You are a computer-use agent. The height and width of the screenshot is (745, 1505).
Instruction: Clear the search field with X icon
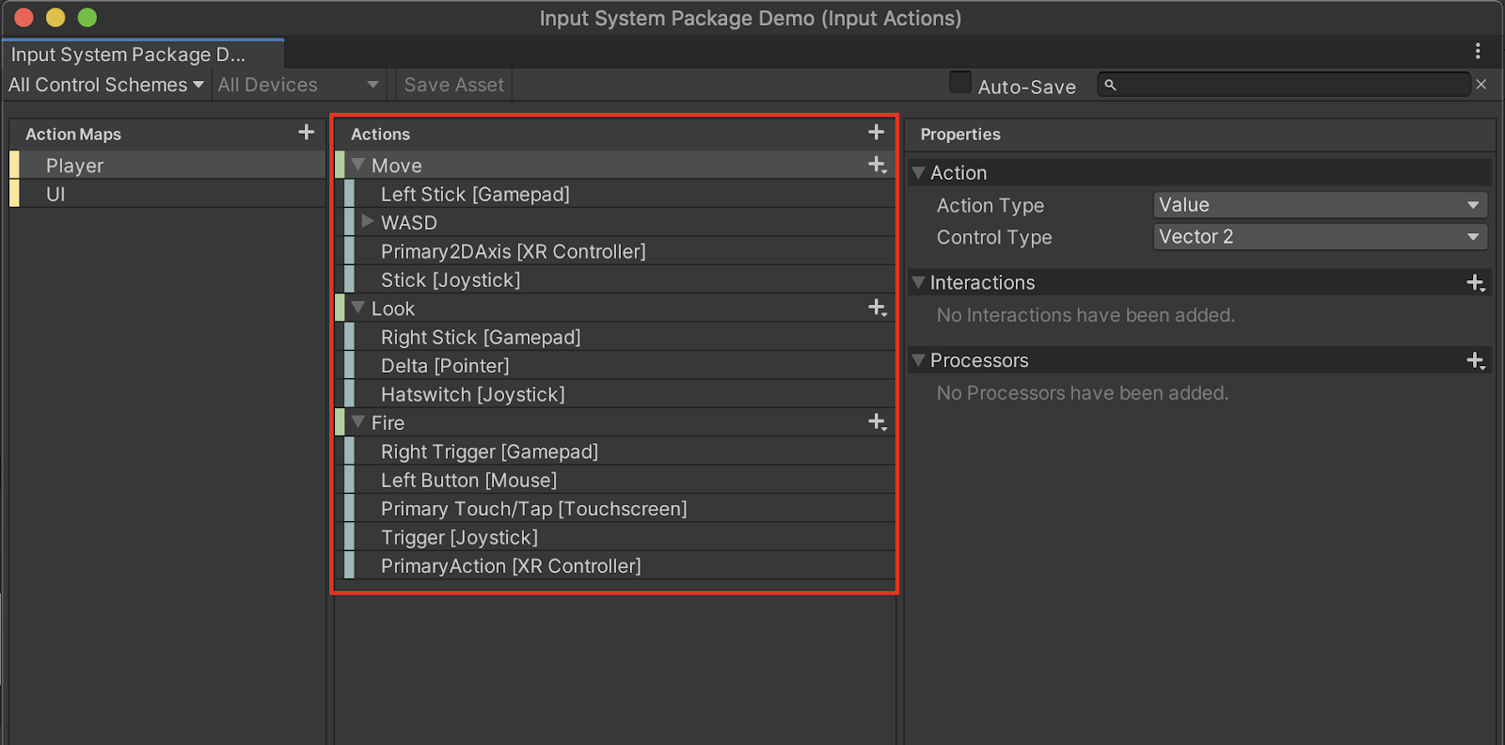pyautogui.click(x=1481, y=85)
